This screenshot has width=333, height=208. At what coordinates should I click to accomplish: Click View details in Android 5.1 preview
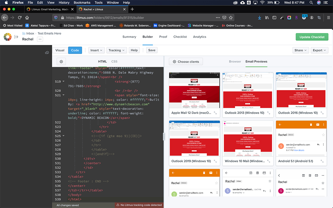tap(299, 150)
